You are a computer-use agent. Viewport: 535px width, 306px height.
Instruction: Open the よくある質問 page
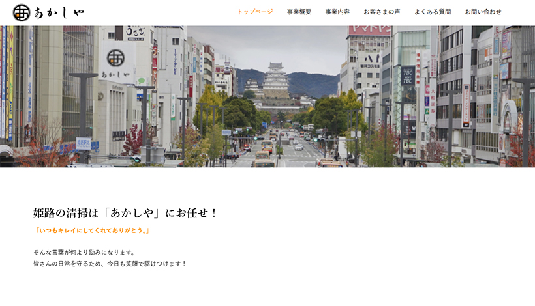tap(432, 12)
